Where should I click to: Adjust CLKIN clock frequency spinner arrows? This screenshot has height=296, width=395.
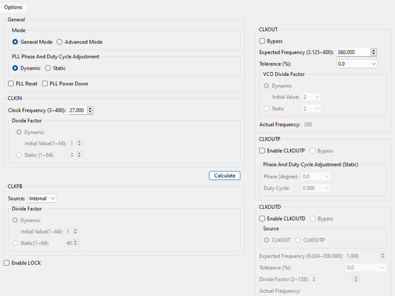coord(91,110)
